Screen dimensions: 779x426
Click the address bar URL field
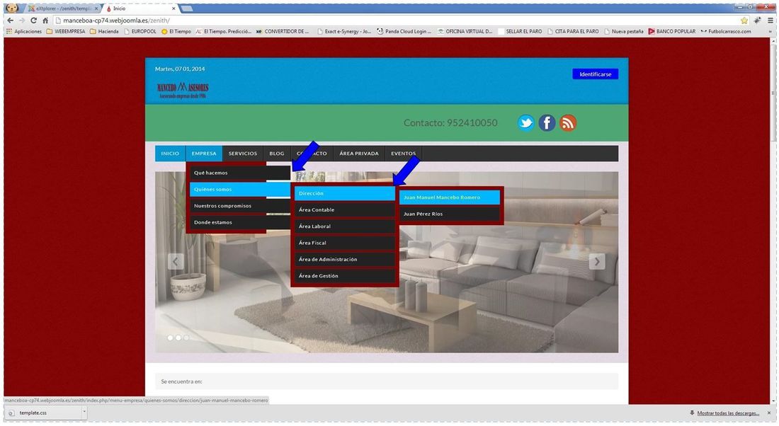click(395, 21)
